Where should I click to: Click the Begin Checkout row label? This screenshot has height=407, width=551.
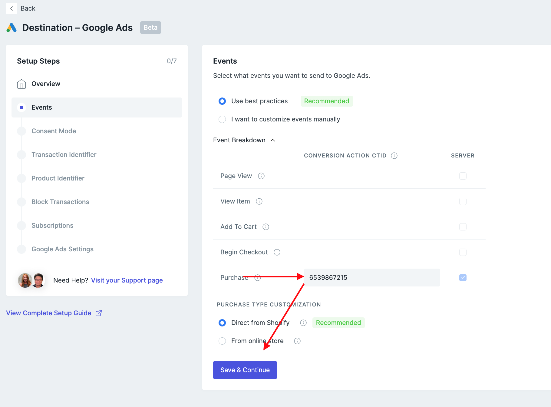[x=244, y=252]
